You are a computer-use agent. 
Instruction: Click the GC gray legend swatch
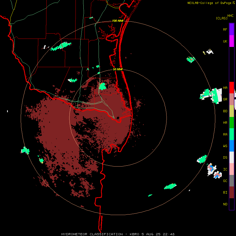coord(232,181)
